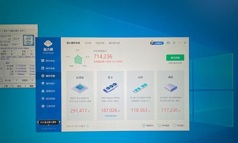Click the hard disk image

pyautogui.click(x=171, y=88)
